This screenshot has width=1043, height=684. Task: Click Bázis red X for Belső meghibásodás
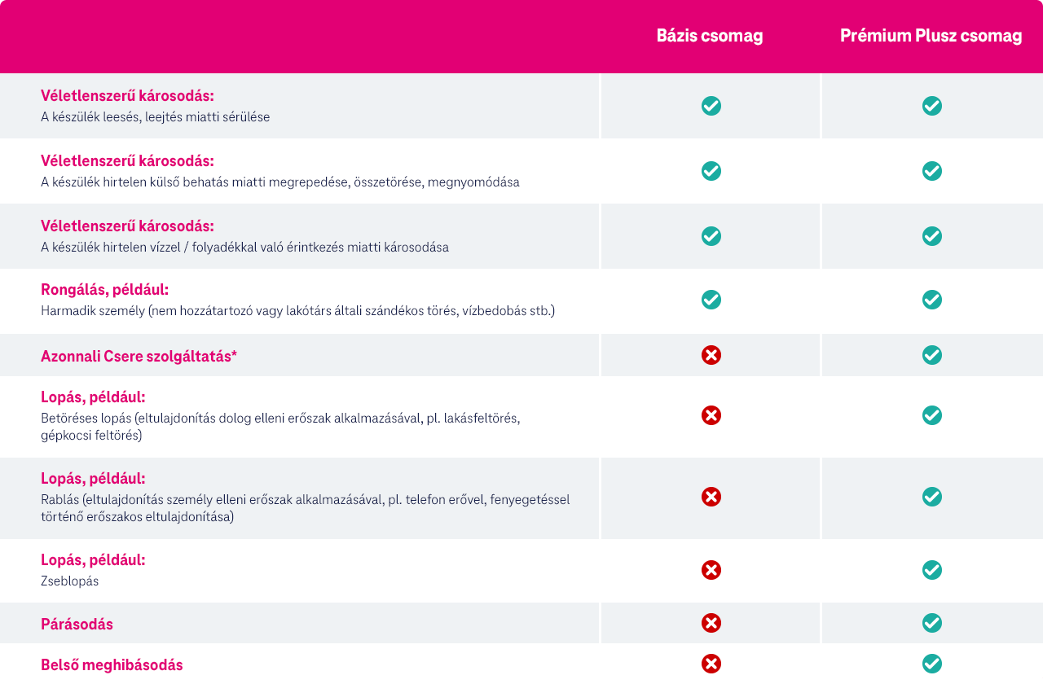click(711, 664)
